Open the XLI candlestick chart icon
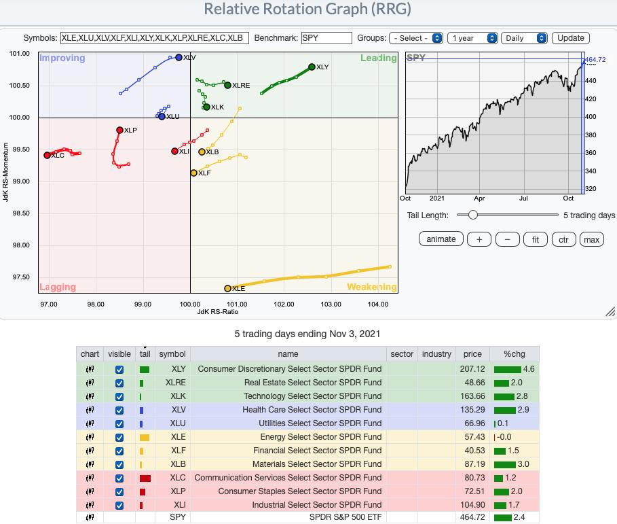Image resolution: width=617 pixels, height=524 pixels. (90, 505)
